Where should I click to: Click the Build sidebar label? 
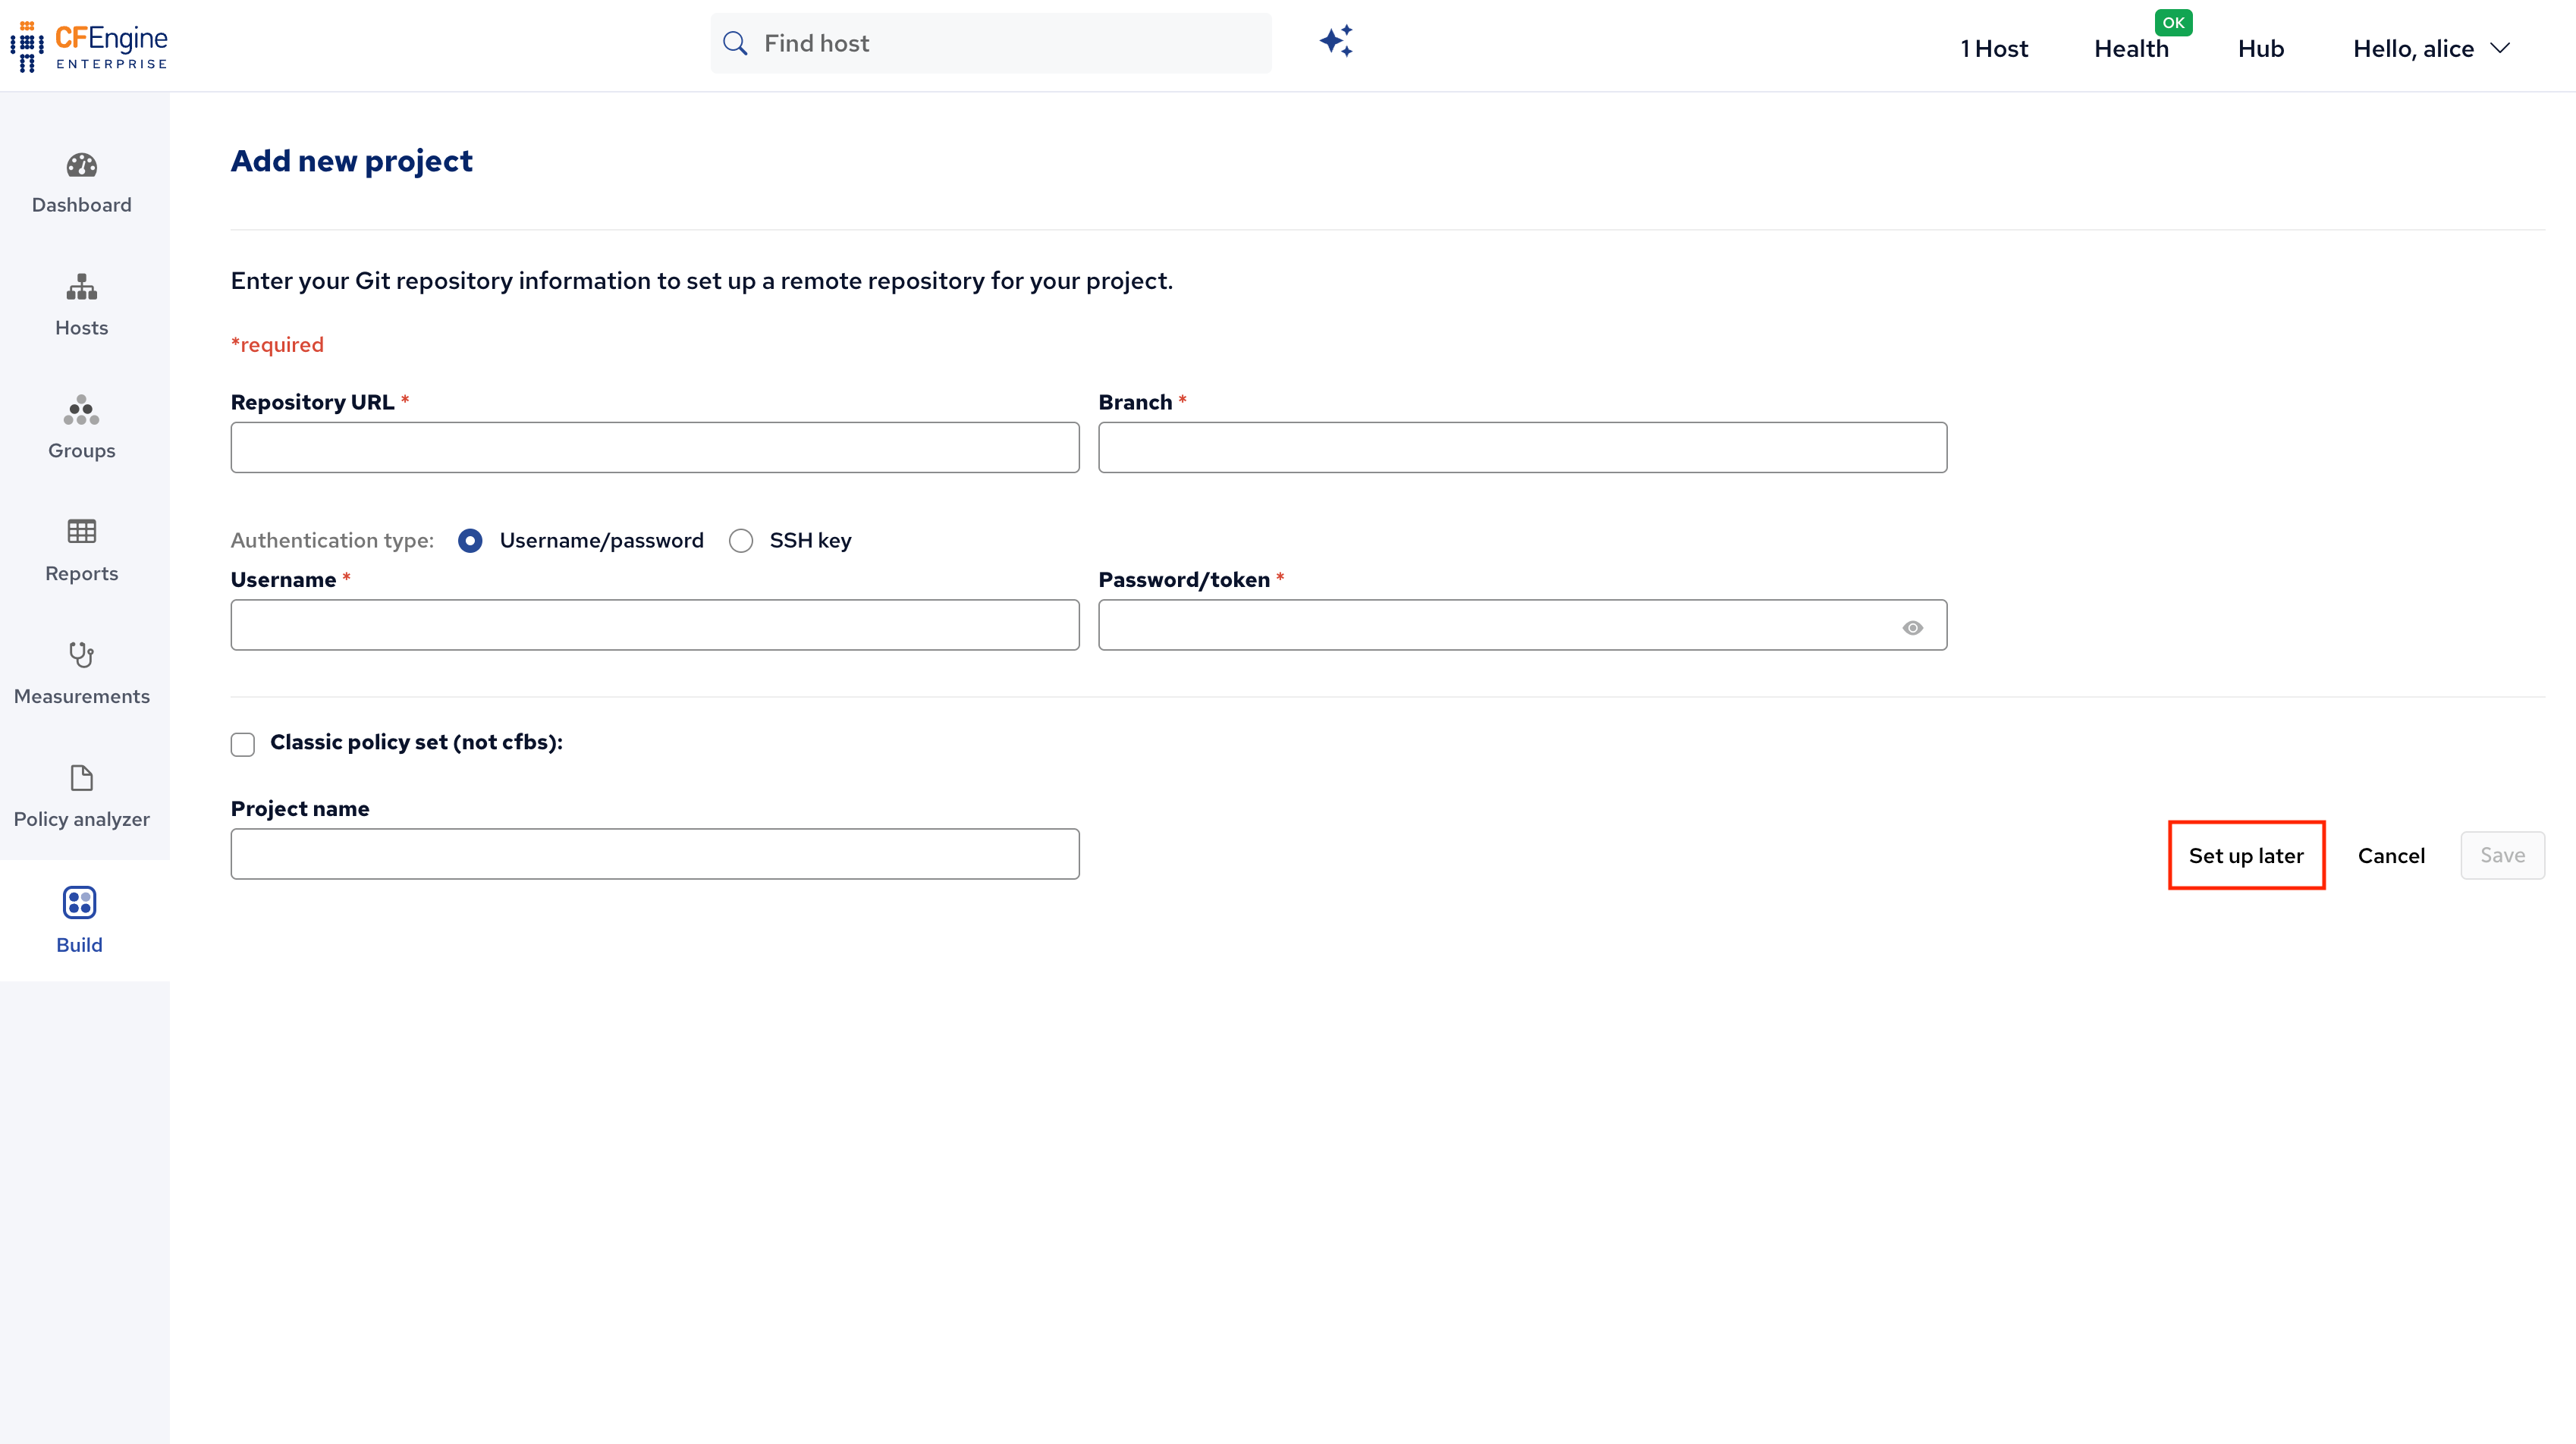click(x=79, y=945)
